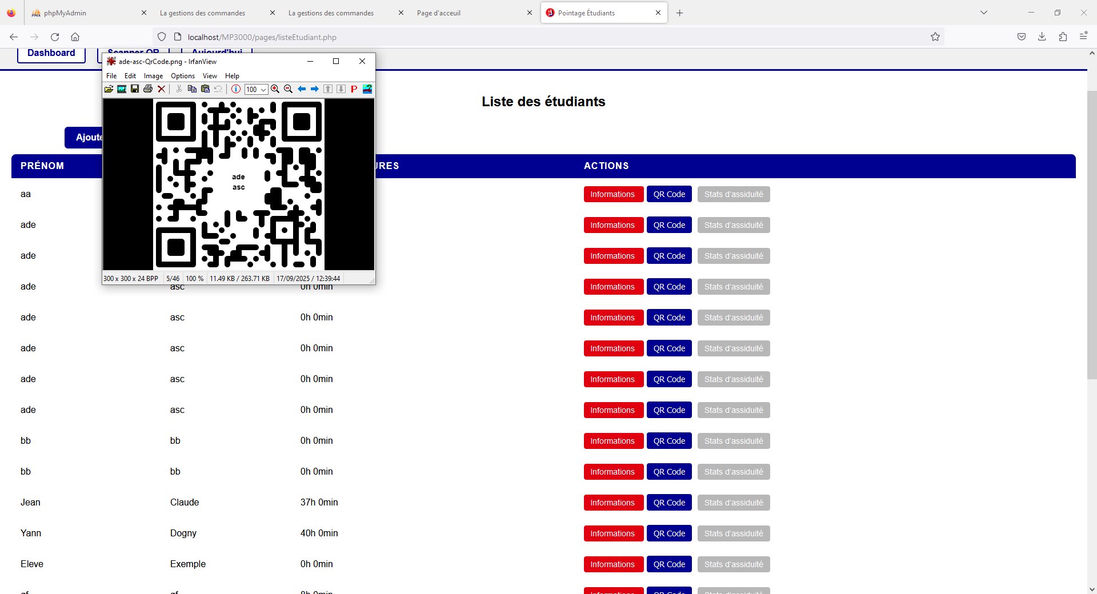Open IrfanView properties red P icon
This screenshot has height=594, width=1097.
(354, 89)
